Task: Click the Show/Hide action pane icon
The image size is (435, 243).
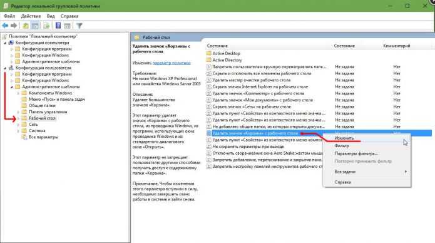Action: pyautogui.click(x=67, y=26)
